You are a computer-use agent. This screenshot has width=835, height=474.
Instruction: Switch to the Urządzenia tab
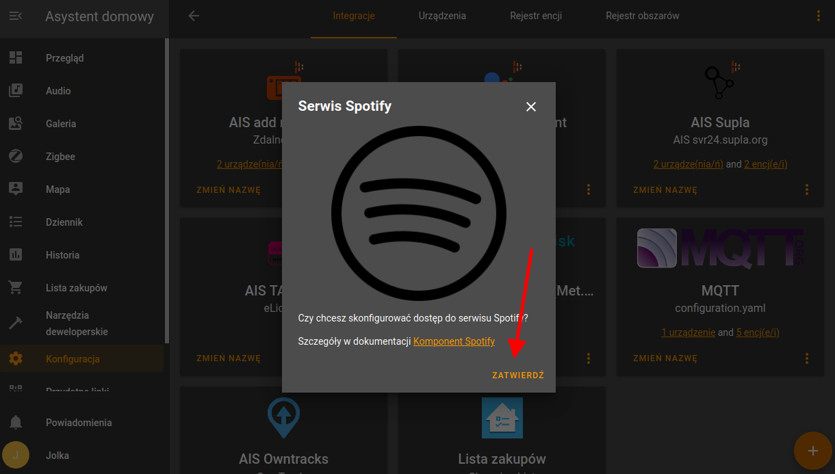pos(442,16)
